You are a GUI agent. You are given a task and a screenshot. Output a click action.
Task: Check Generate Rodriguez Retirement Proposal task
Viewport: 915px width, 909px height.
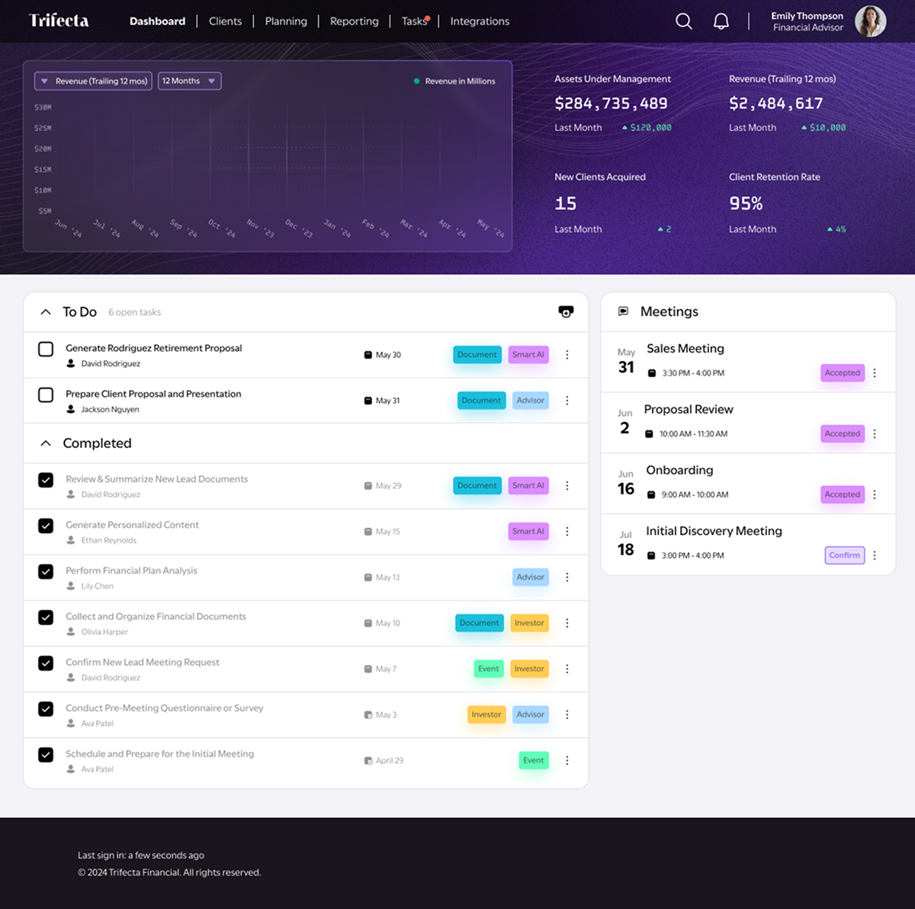[x=46, y=349]
